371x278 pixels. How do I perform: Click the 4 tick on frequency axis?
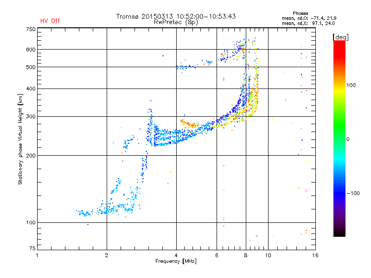click(176, 255)
